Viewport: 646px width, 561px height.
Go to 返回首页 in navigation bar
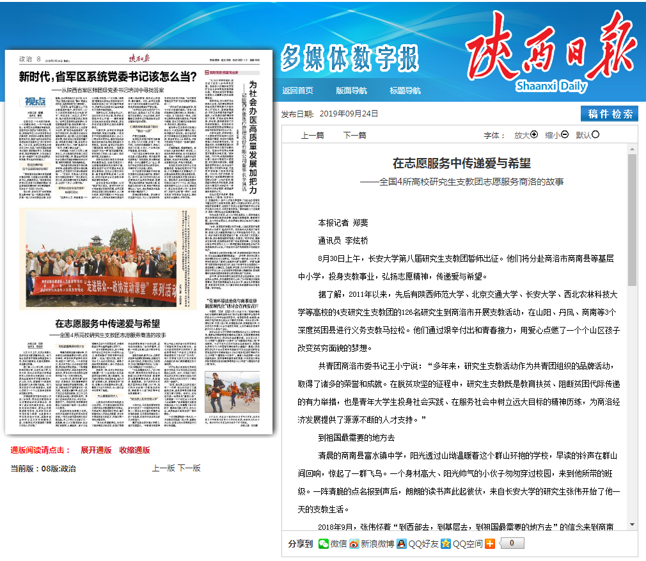(x=297, y=91)
